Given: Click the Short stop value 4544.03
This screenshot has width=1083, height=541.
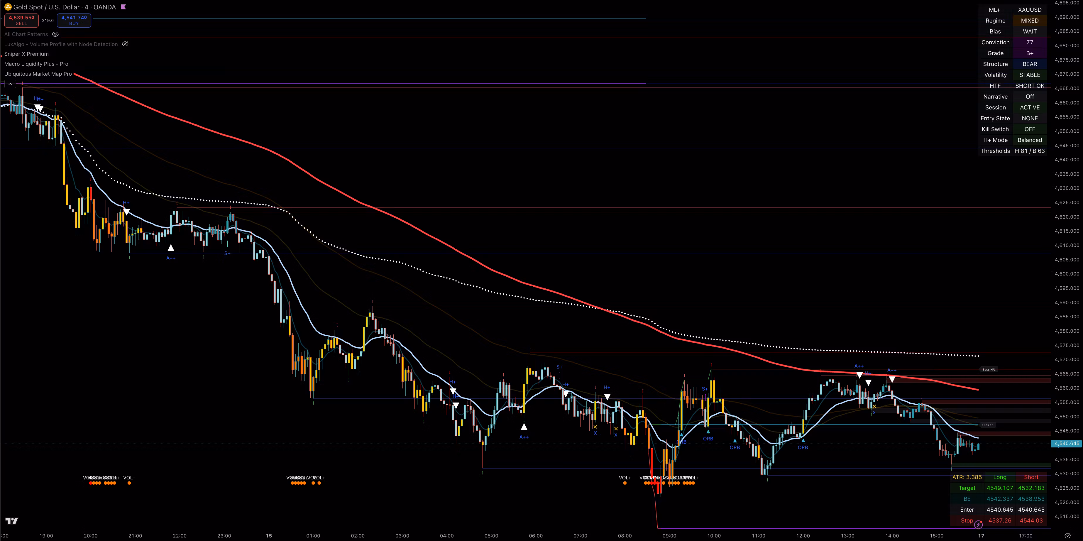Looking at the screenshot, I should [1031, 520].
